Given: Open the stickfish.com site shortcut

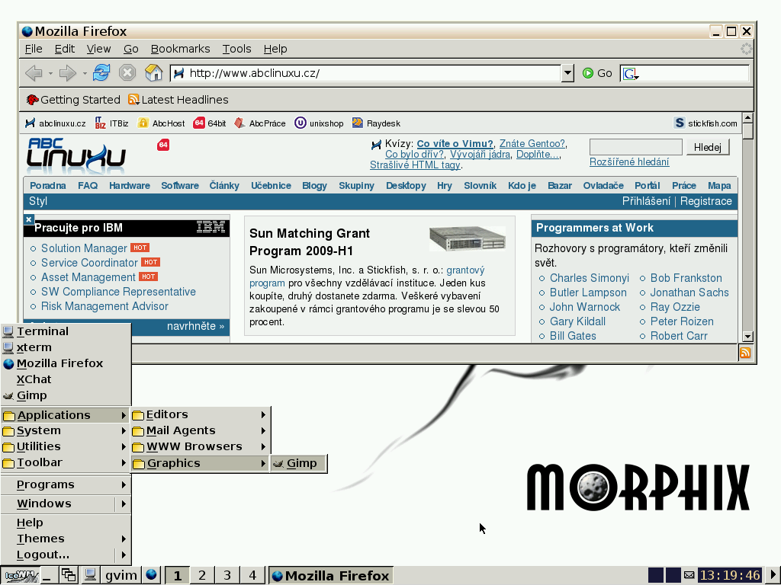Looking at the screenshot, I should pyautogui.click(x=705, y=123).
